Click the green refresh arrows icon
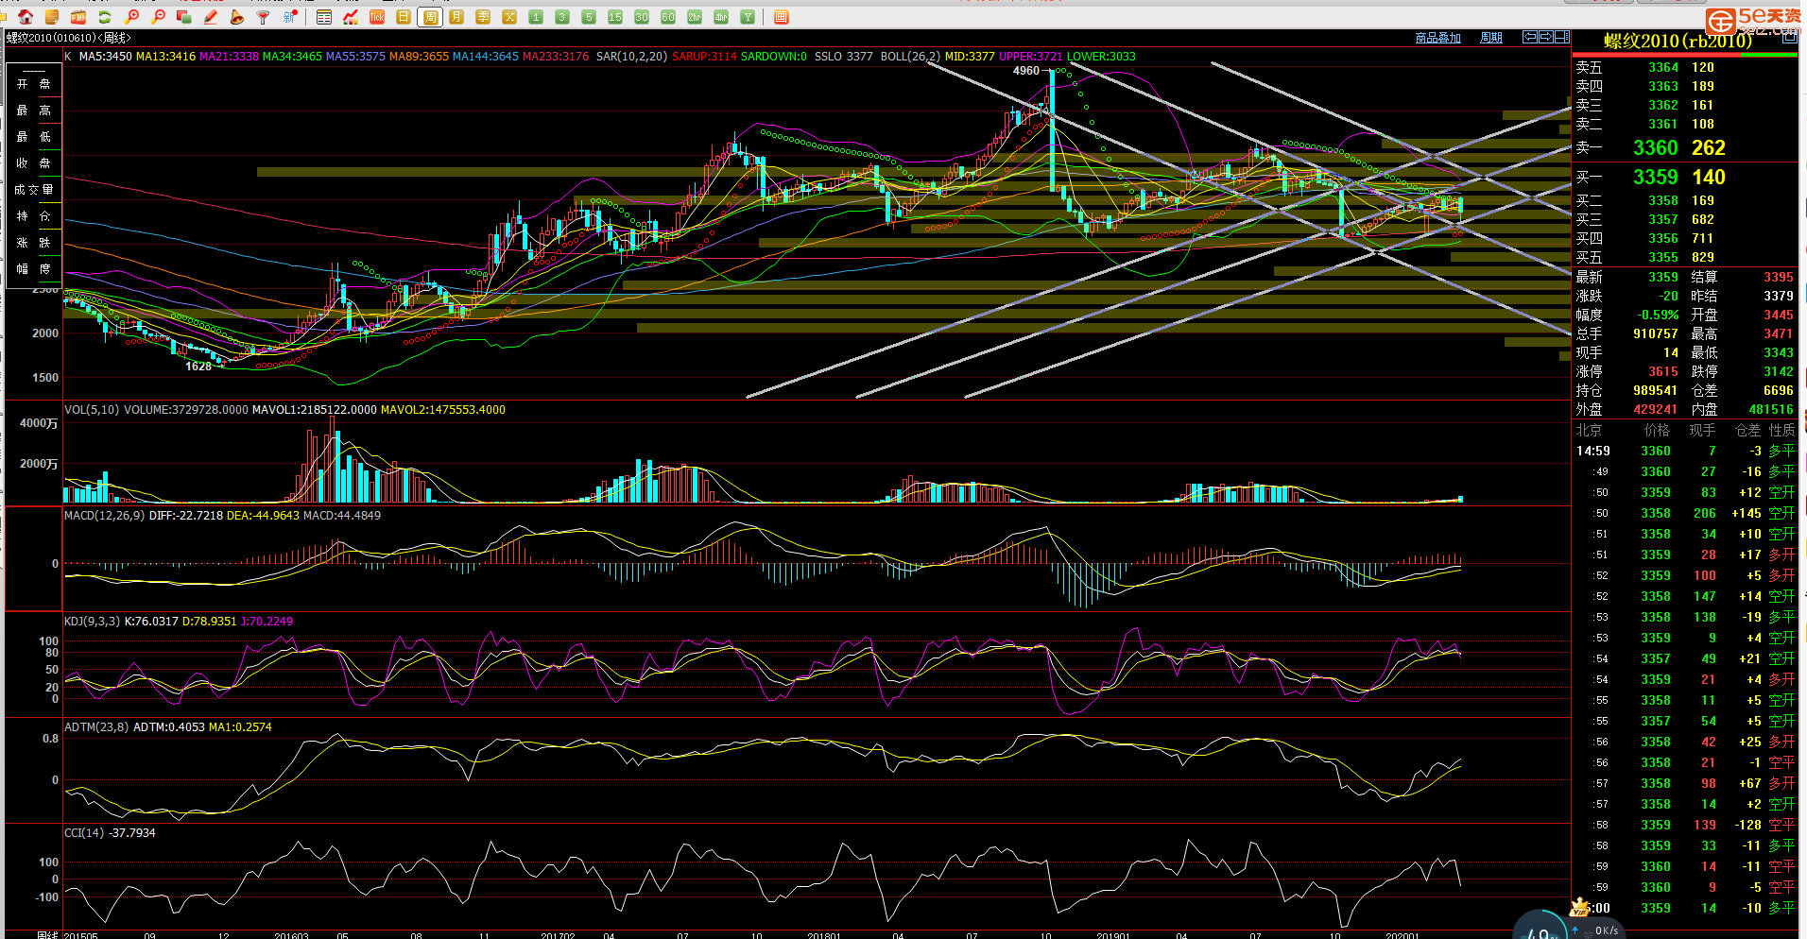The image size is (1807, 939). point(105,17)
